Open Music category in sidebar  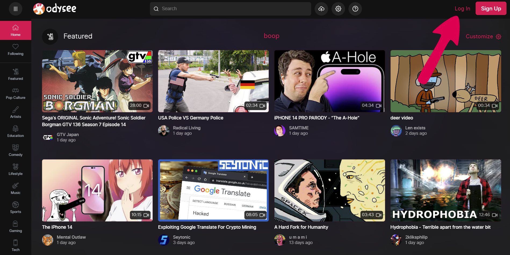(16, 189)
